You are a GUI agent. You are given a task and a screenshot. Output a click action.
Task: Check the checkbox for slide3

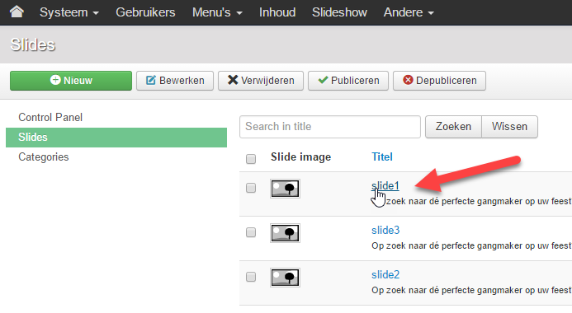click(x=251, y=232)
